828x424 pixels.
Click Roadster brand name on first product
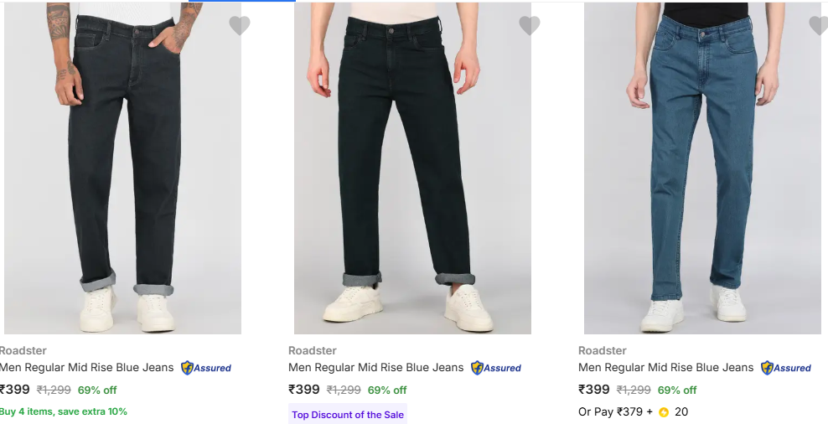[x=23, y=351]
